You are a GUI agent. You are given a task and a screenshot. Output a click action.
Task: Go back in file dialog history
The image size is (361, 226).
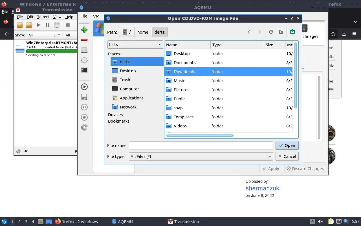pyautogui.click(x=250, y=32)
